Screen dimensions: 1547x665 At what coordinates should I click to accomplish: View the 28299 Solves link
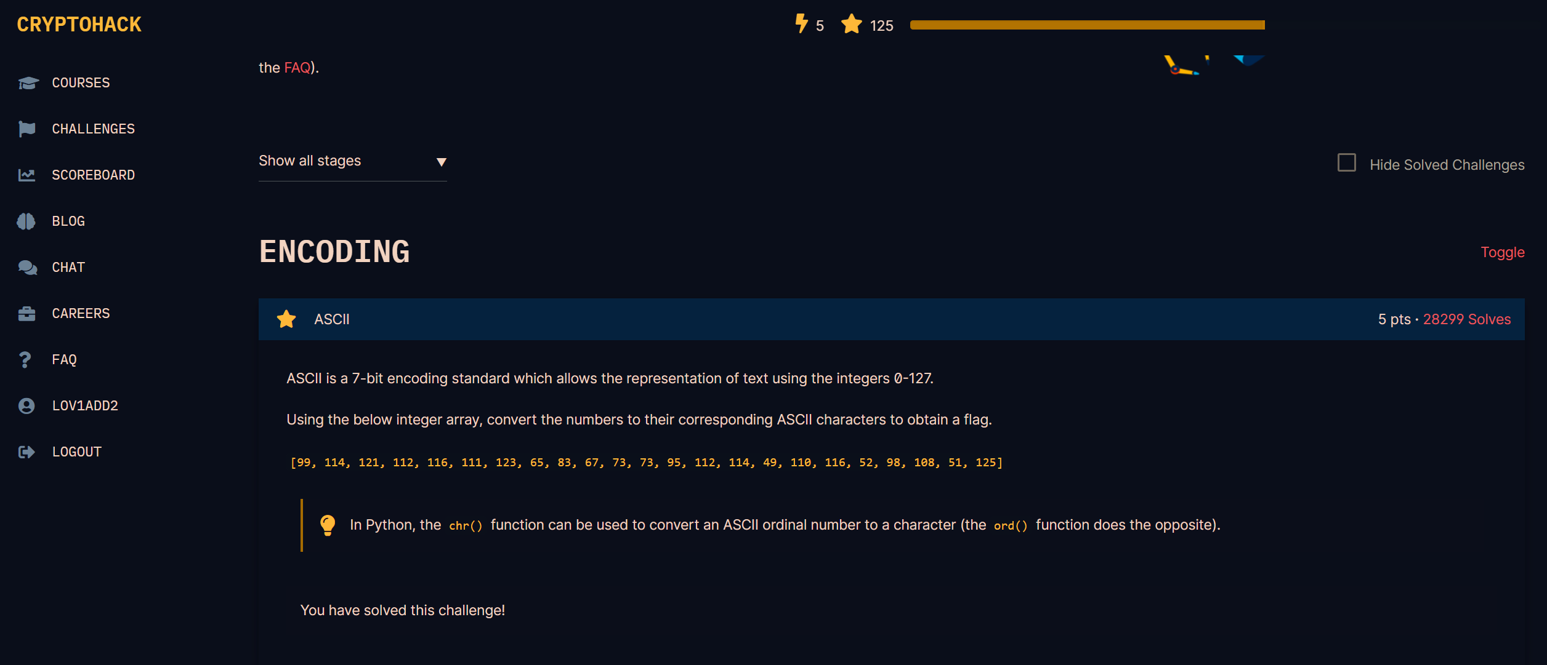1466,319
